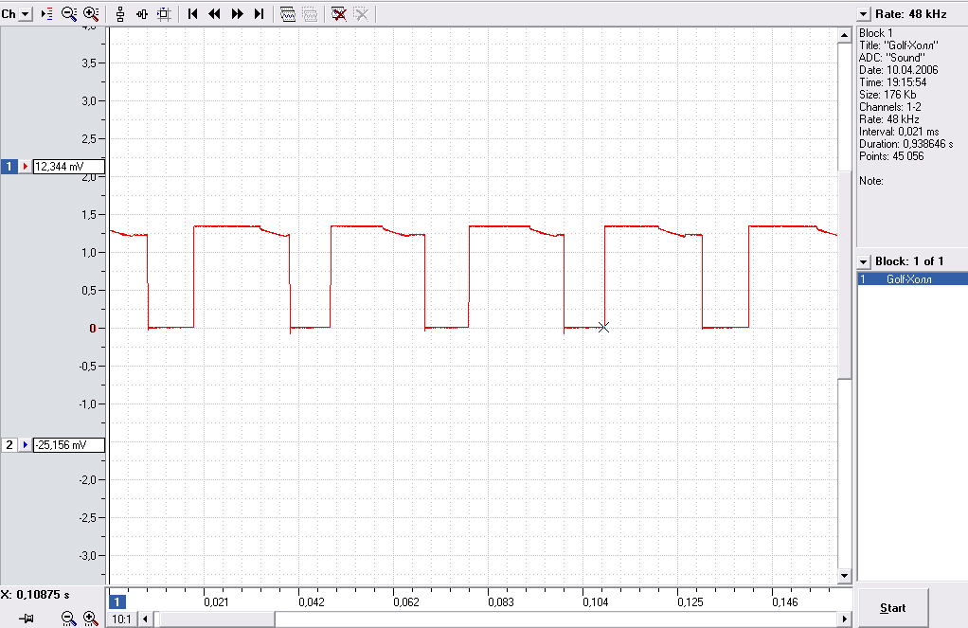Collapse the Block: 1 of 1 panel
The height and width of the screenshot is (628, 968).
[864, 261]
